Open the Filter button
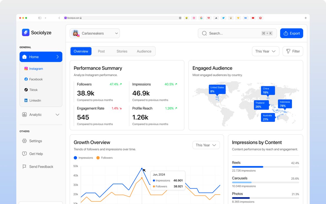326x204 pixels. [x=293, y=51]
